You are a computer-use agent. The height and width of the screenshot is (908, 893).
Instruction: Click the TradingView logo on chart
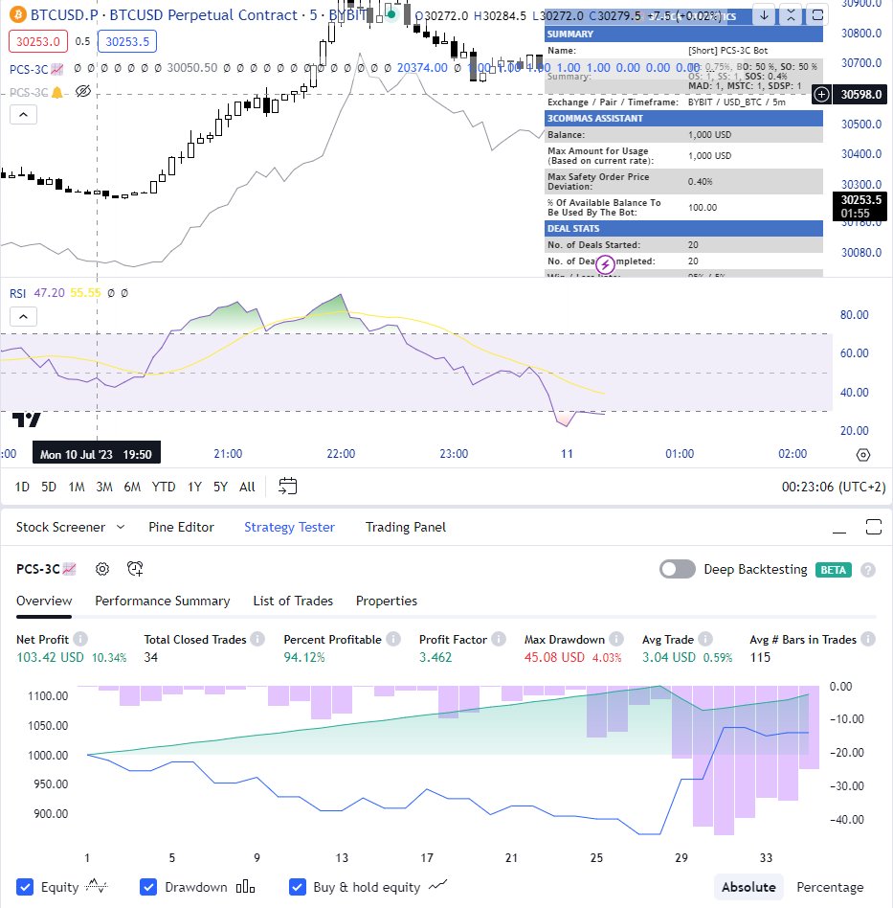27,420
